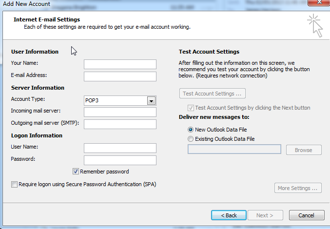Select Existing Outlook Data File option
Screen dimensions: 330x229
(191, 139)
